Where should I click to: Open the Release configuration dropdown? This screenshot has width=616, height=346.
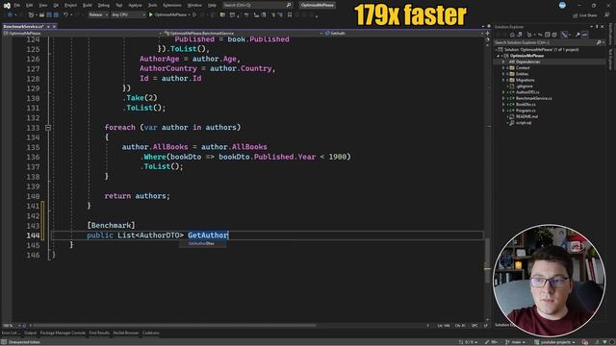click(x=98, y=15)
